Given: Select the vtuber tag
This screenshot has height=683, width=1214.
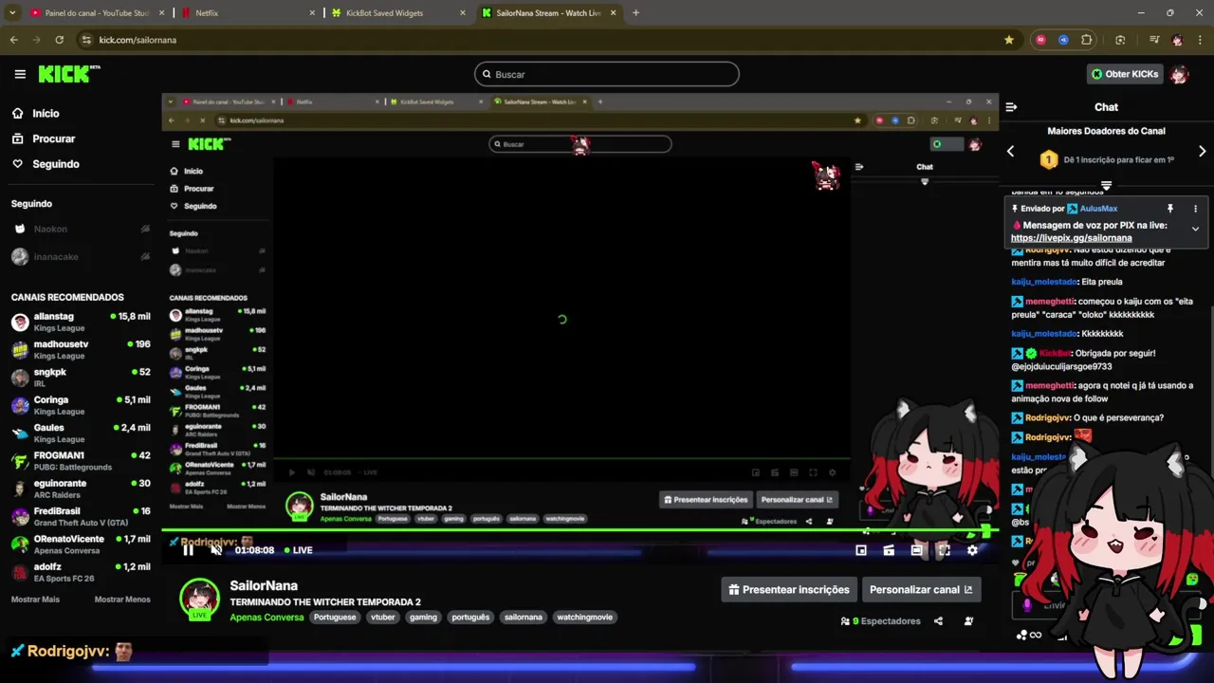Looking at the screenshot, I should 383,618.
